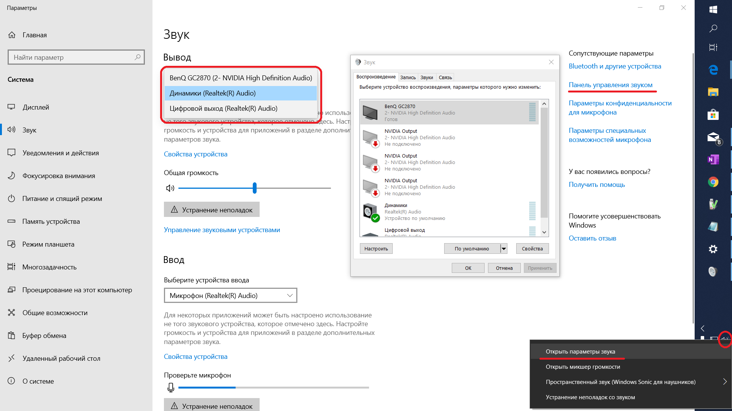Click ОК in Звук dialog
Image resolution: width=732 pixels, height=411 pixels.
point(468,268)
